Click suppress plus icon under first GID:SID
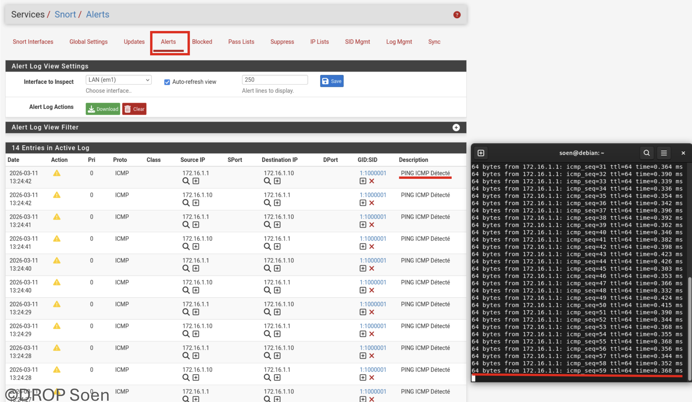 [x=363, y=181]
